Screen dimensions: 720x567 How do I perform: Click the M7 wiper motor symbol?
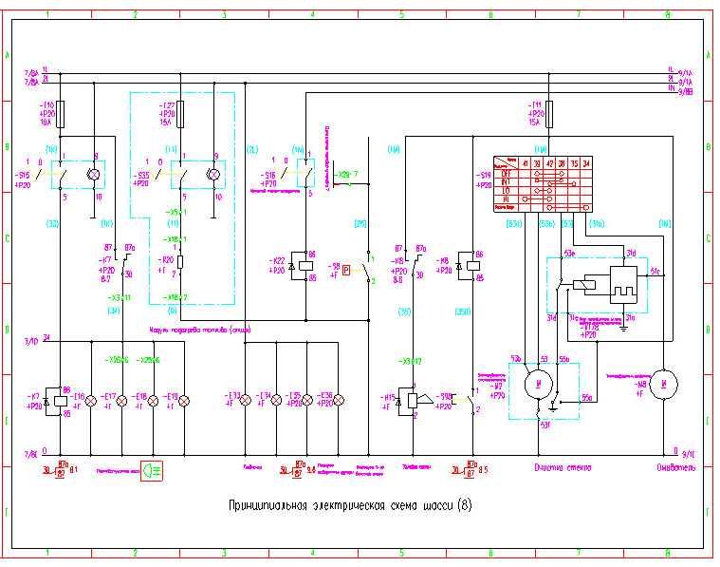coord(538,385)
